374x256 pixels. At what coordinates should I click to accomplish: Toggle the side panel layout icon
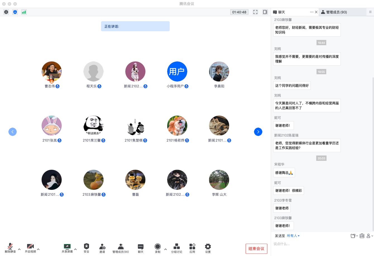(x=265, y=12)
